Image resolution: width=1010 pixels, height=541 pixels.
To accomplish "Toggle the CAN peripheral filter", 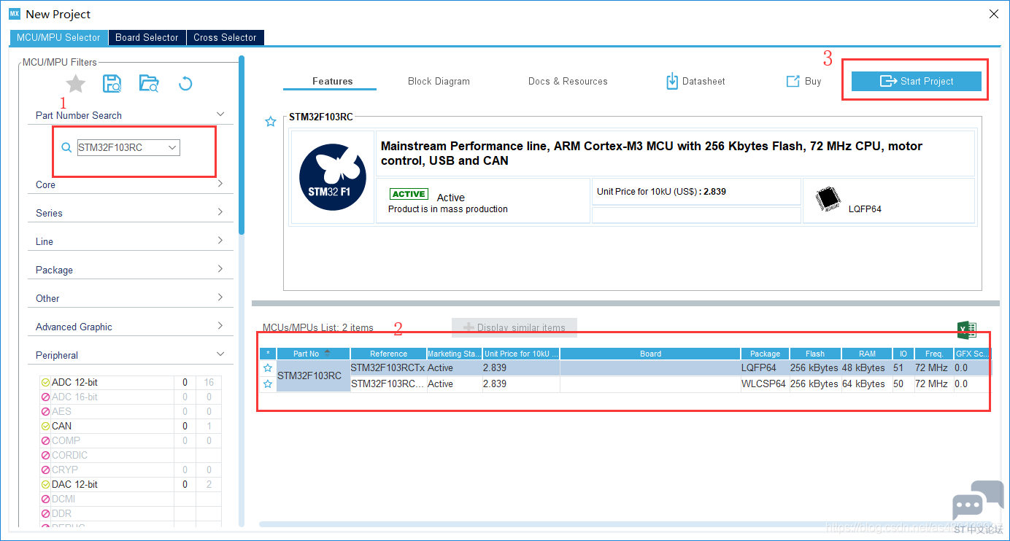I will (x=45, y=426).
